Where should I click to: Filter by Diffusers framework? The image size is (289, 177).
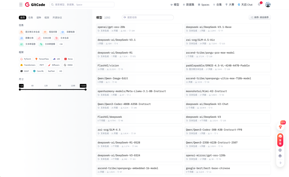pos(54,65)
